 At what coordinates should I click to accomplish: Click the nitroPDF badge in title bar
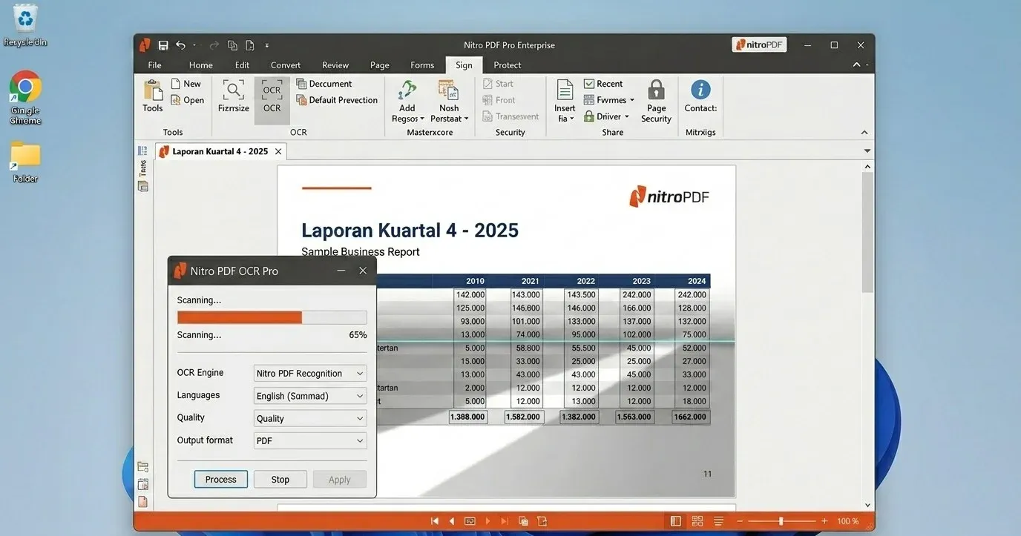coord(759,45)
